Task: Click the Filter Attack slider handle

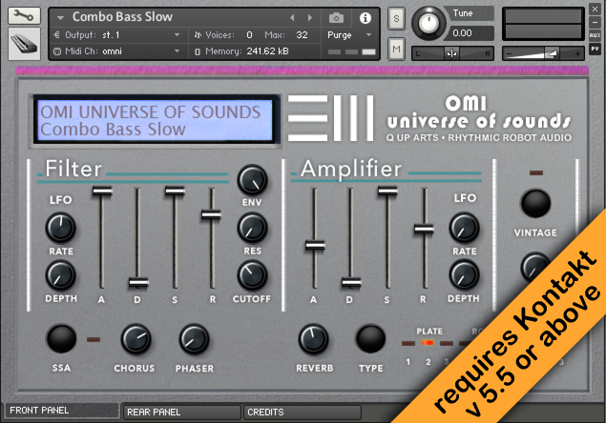Action: (102, 191)
